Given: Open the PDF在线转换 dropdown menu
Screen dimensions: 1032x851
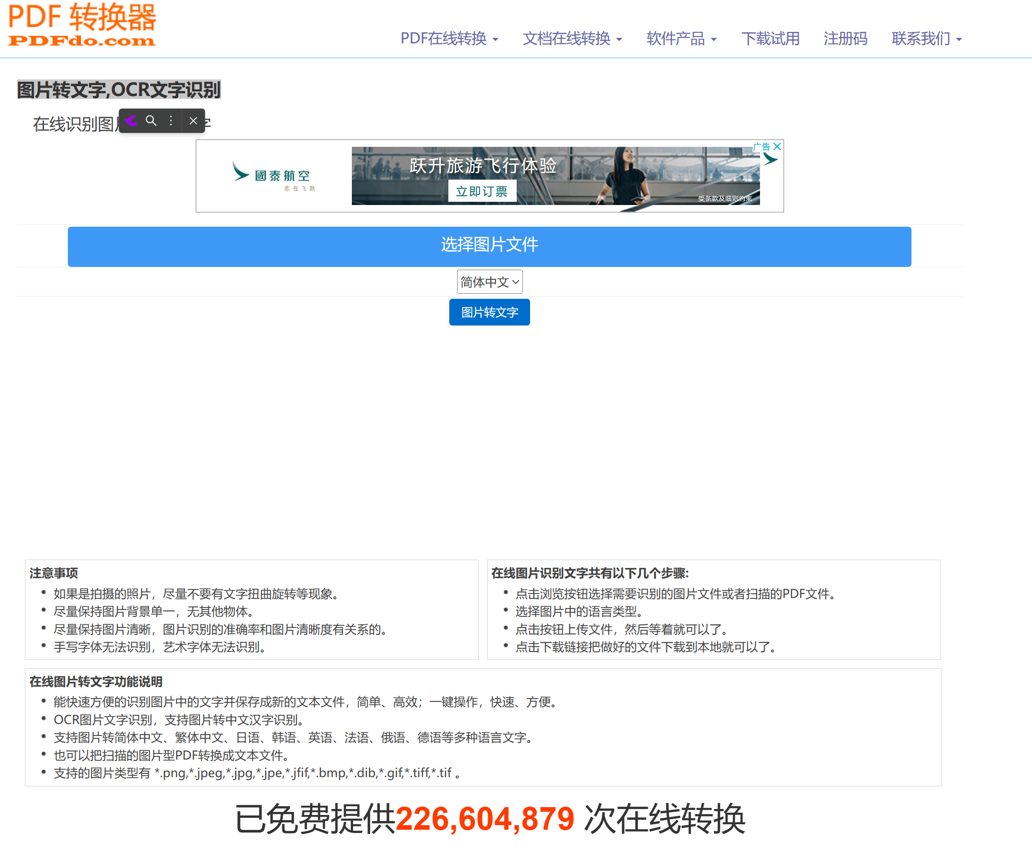Looking at the screenshot, I should tap(449, 38).
